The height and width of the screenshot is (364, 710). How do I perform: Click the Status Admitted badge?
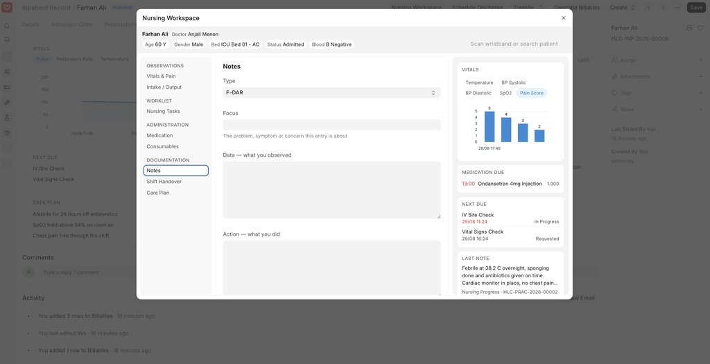point(285,44)
